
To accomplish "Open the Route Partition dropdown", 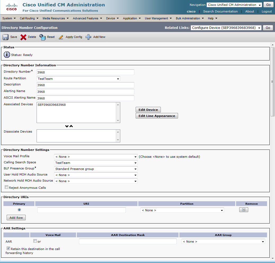I will (78, 79).
